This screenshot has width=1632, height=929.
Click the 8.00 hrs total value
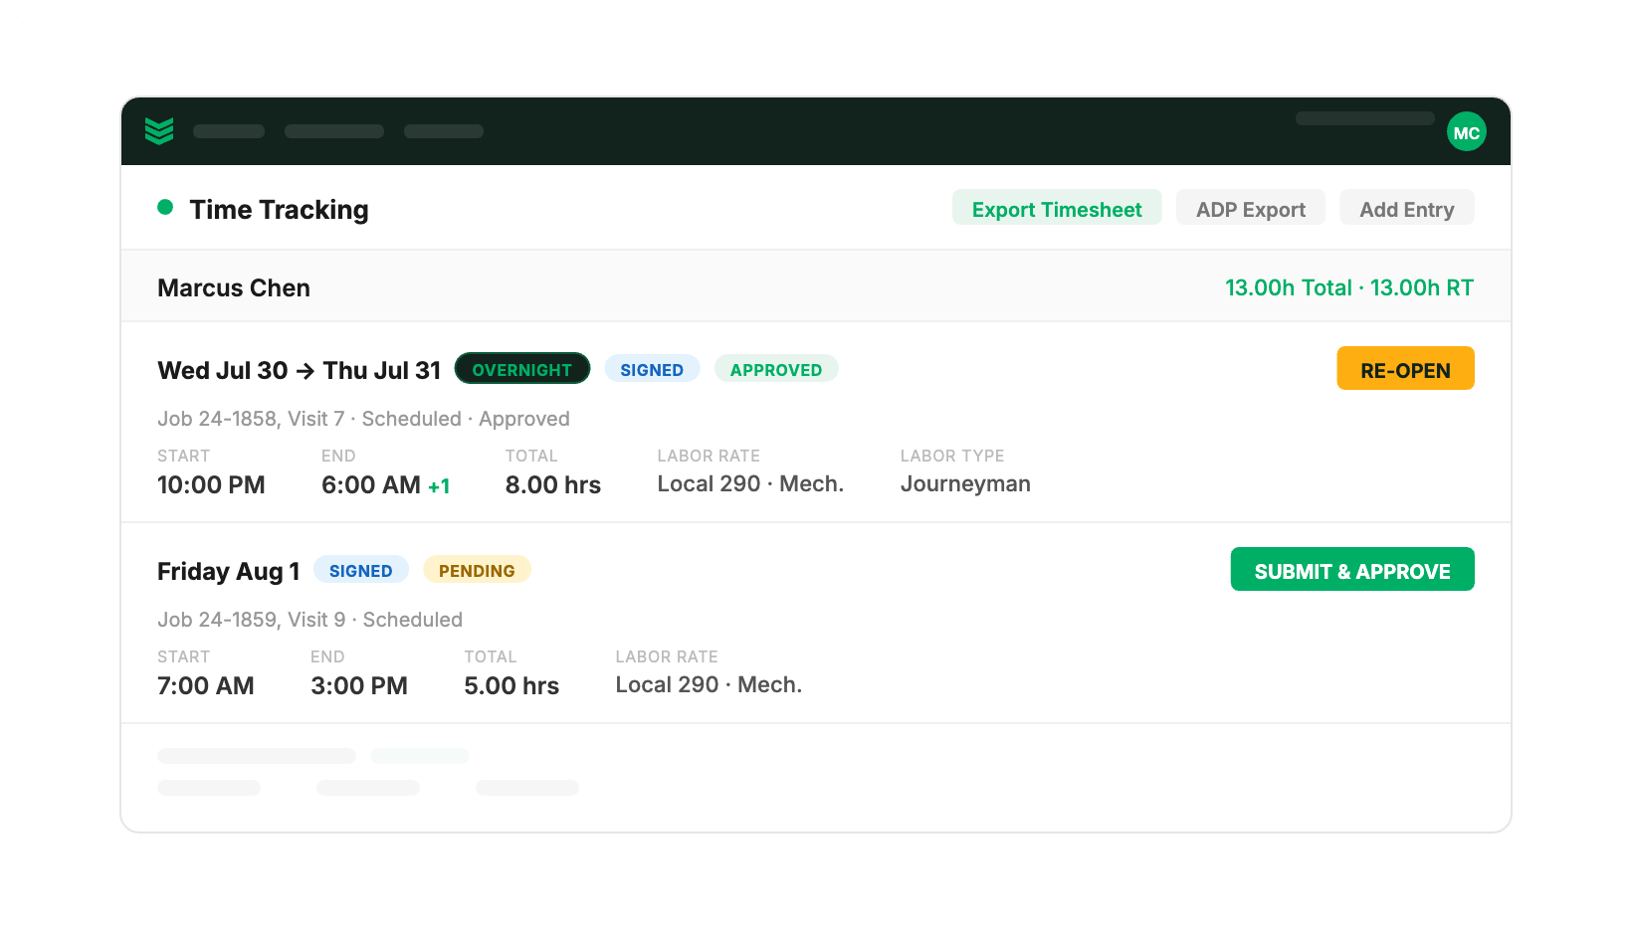tap(552, 484)
